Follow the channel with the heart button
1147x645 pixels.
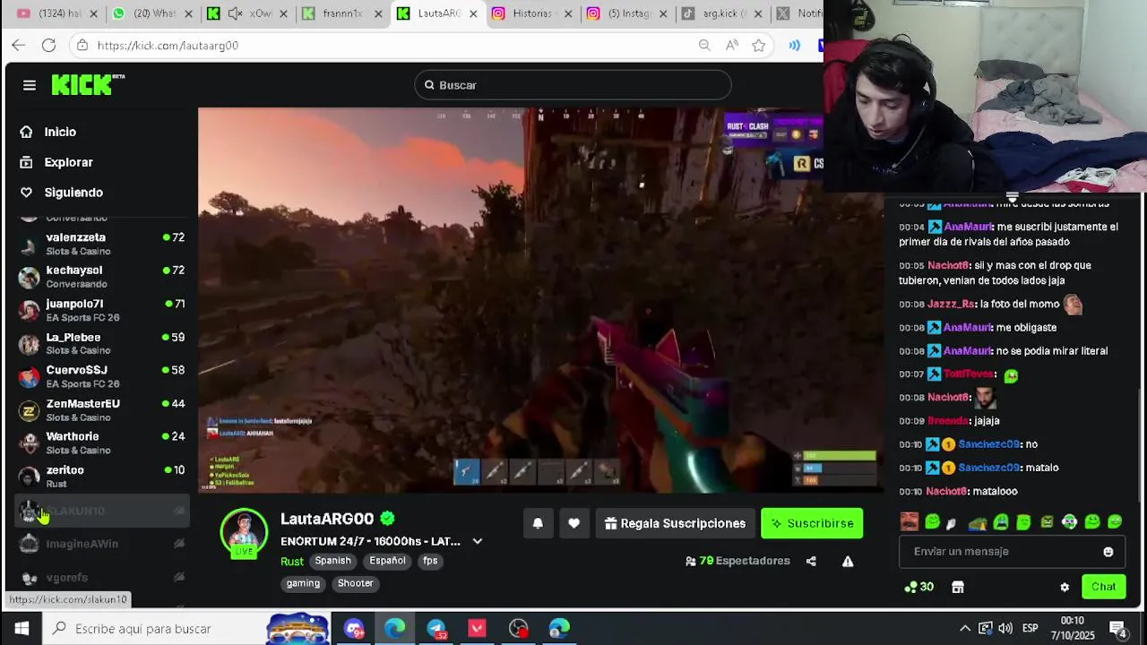(573, 523)
